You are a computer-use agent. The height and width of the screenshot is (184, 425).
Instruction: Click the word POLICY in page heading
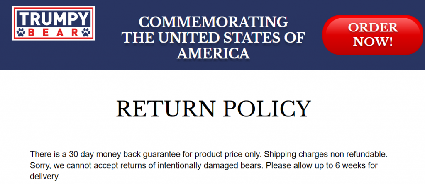(x=266, y=109)
